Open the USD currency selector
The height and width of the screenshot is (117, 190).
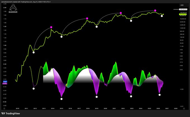[x=184, y=5]
